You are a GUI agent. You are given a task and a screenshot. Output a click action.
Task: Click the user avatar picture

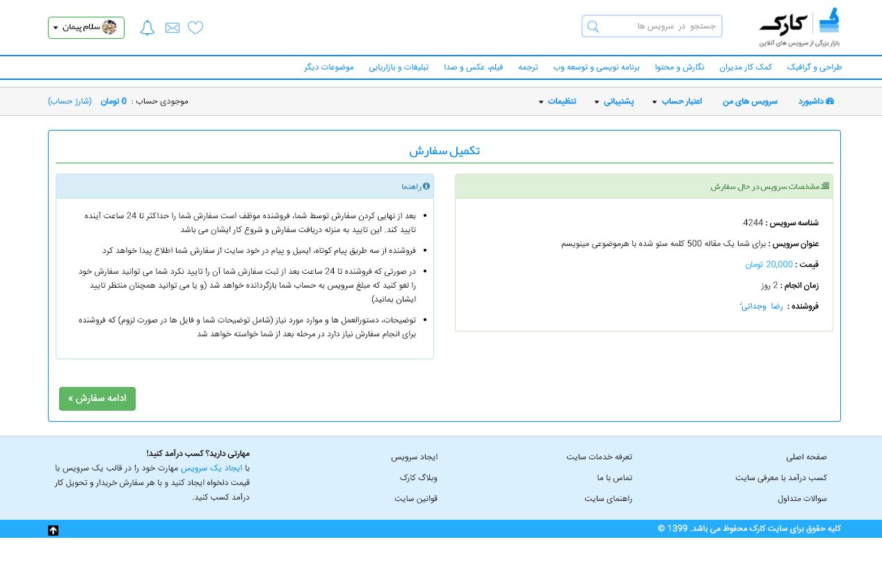tap(109, 27)
